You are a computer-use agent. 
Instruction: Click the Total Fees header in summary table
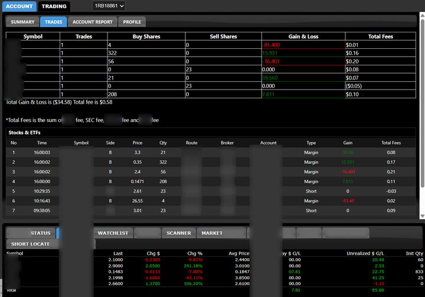(x=380, y=37)
